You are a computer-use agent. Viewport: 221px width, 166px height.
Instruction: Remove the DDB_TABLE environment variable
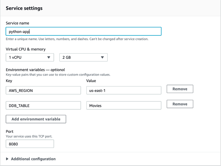tap(180, 104)
